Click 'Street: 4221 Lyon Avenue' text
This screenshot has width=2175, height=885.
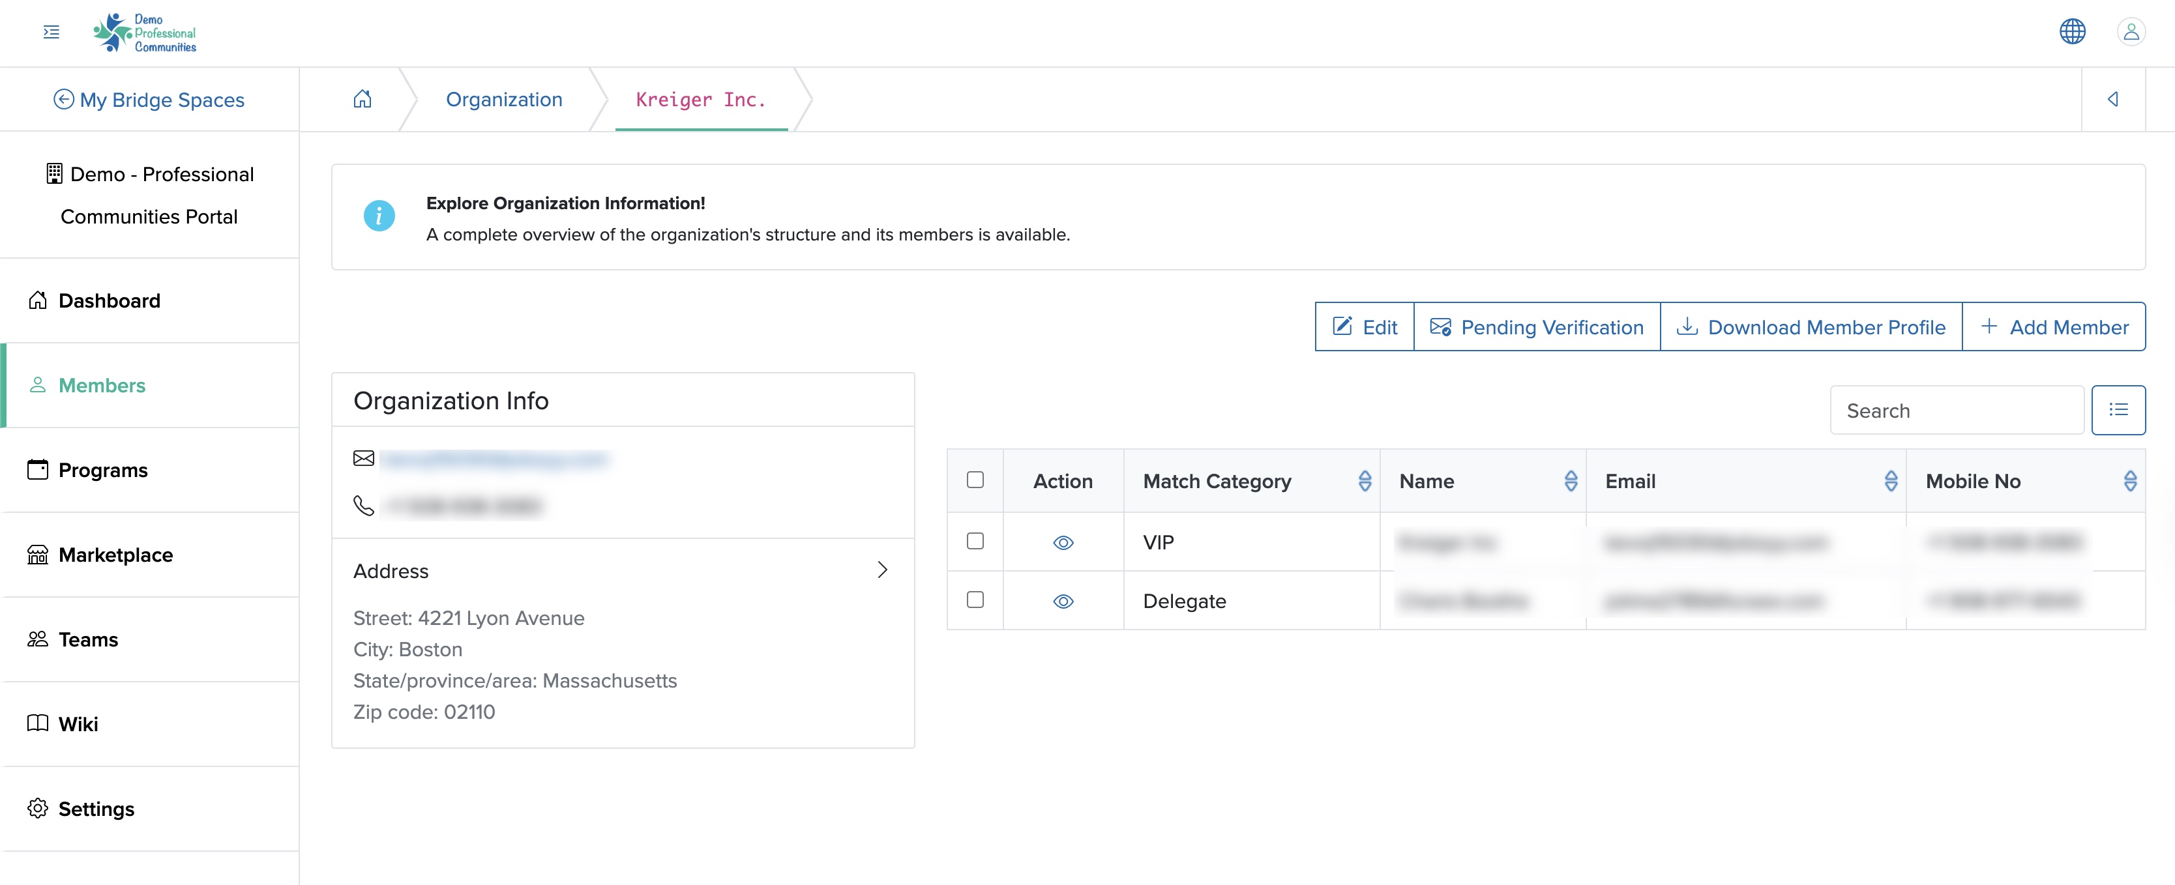pyautogui.click(x=469, y=618)
